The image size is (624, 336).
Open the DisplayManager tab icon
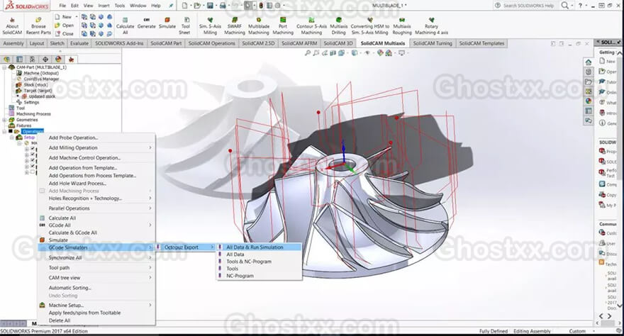pyautogui.click(x=58, y=60)
